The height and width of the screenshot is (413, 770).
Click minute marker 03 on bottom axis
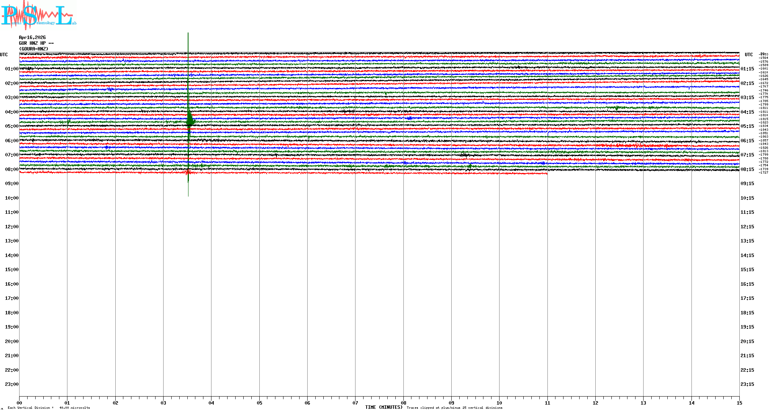pyautogui.click(x=164, y=403)
